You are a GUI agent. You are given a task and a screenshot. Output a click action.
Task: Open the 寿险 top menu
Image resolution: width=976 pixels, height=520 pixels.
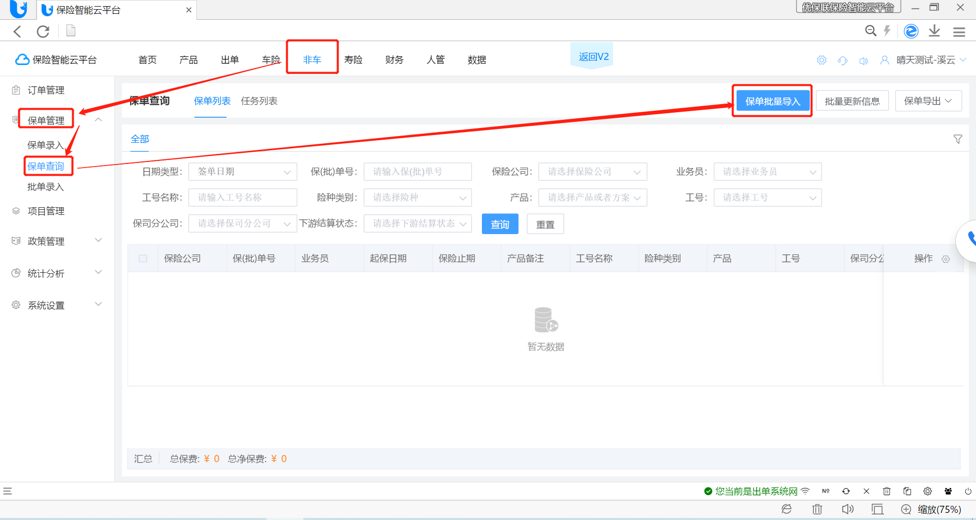tap(353, 60)
